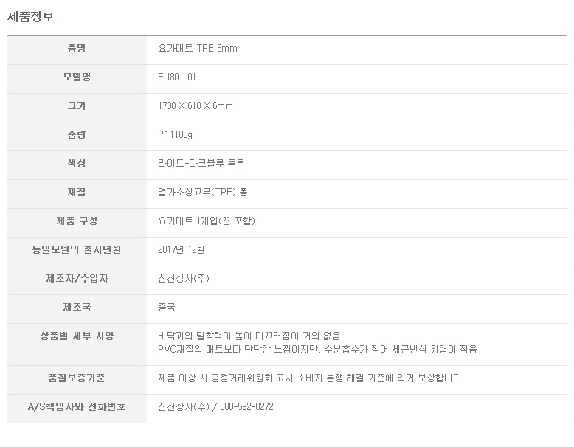Click the 요가매트 1개입(끈 포함) text
The image size is (574, 447).
tap(207, 221)
